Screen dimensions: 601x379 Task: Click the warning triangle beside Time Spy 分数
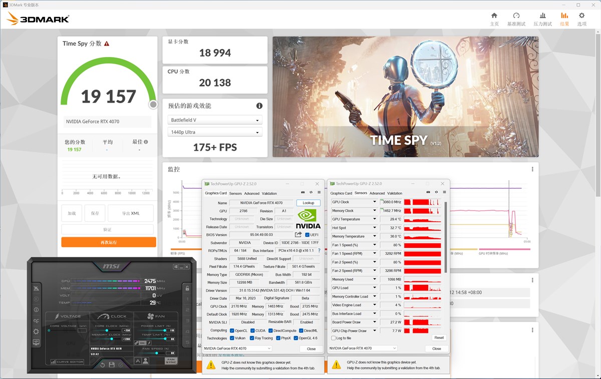(x=107, y=44)
